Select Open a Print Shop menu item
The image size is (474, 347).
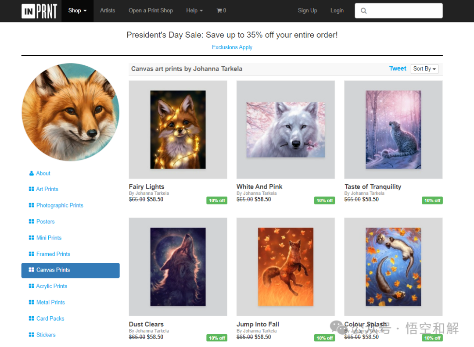click(151, 11)
